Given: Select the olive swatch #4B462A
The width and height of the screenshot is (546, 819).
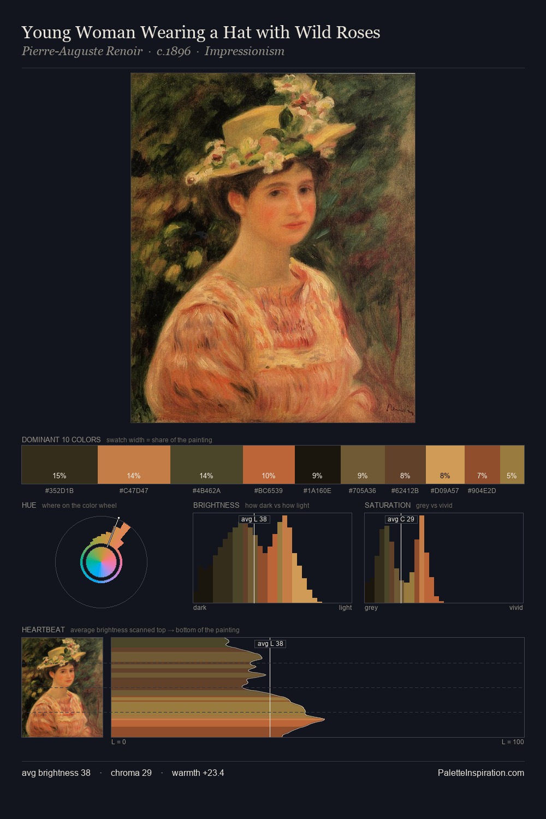Looking at the screenshot, I should pos(206,465).
